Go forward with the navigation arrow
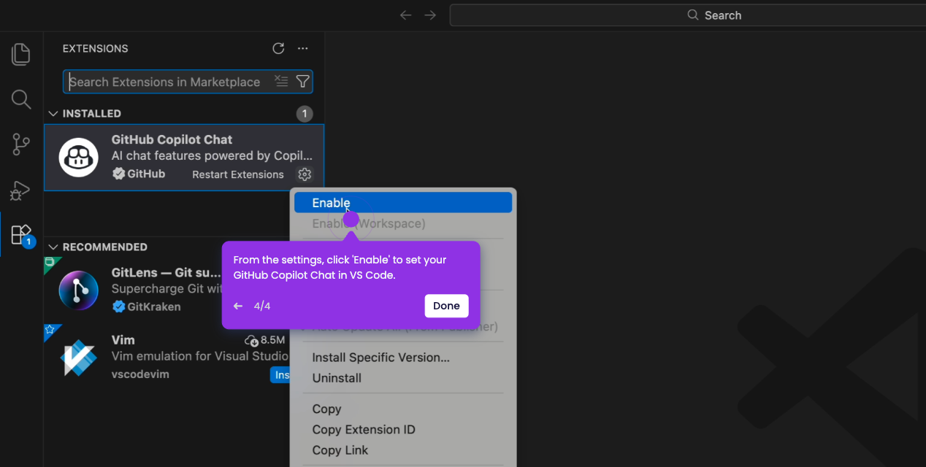Viewport: 926px width, 467px height. (x=430, y=15)
